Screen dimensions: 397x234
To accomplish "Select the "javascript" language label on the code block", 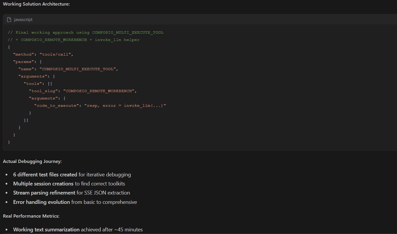I will click(x=23, y=20).
